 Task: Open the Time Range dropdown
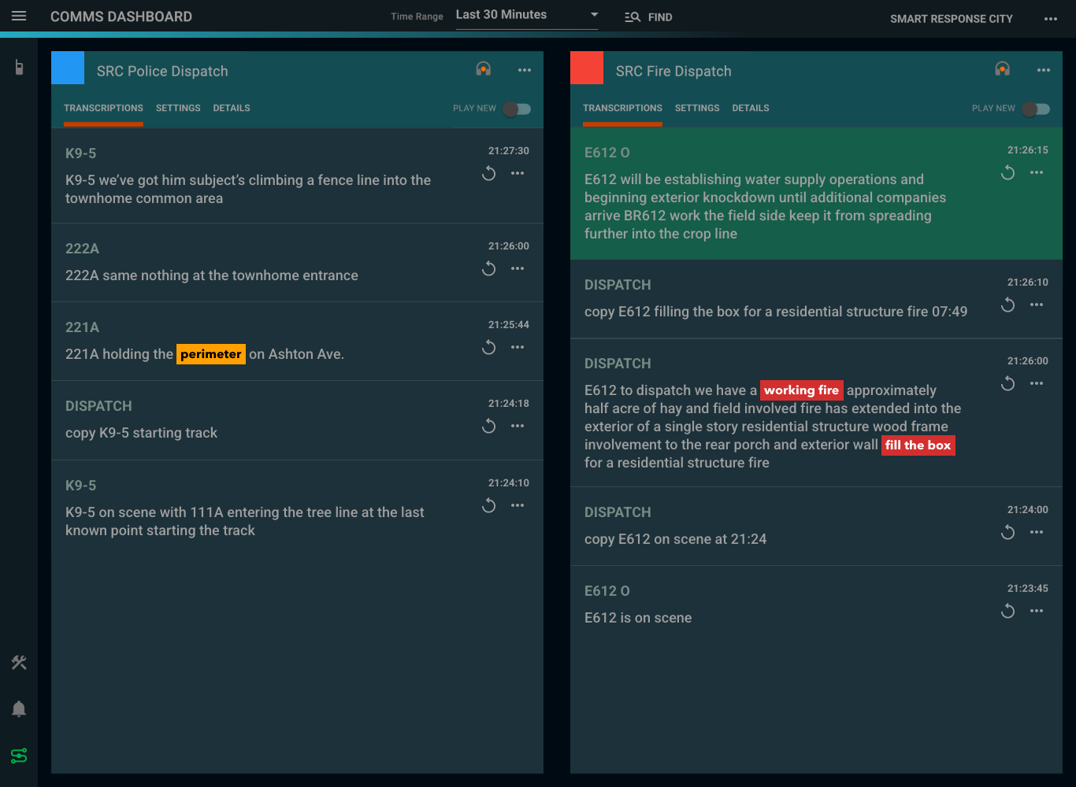[527, 16]
